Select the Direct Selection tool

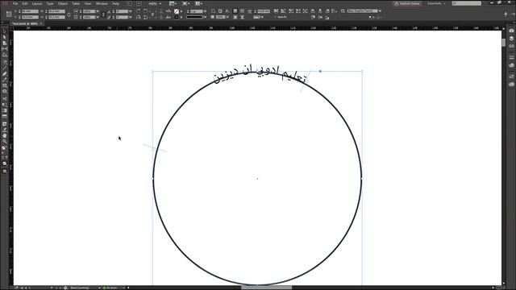click(4, 37)
